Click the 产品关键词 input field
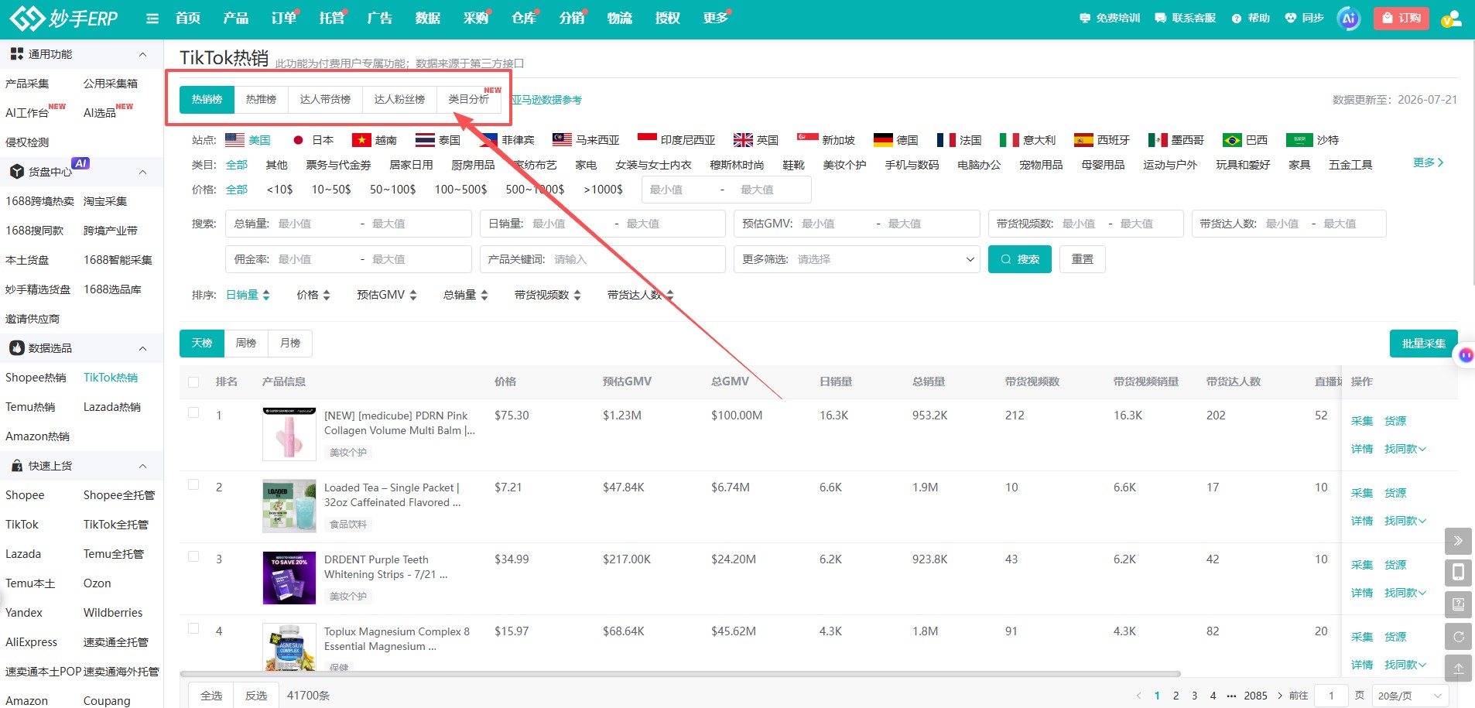Image resolution: width=1475 pixels, height=708 pixels. (603, 259)
